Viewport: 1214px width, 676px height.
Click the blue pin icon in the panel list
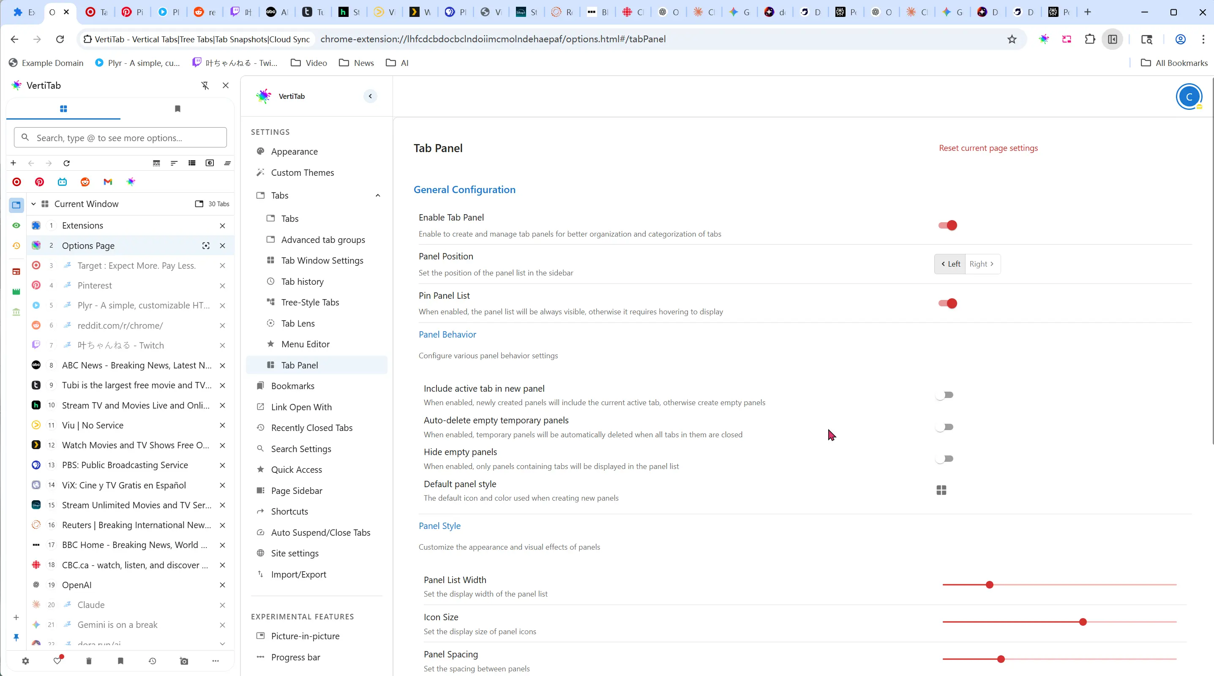point(16,638)
